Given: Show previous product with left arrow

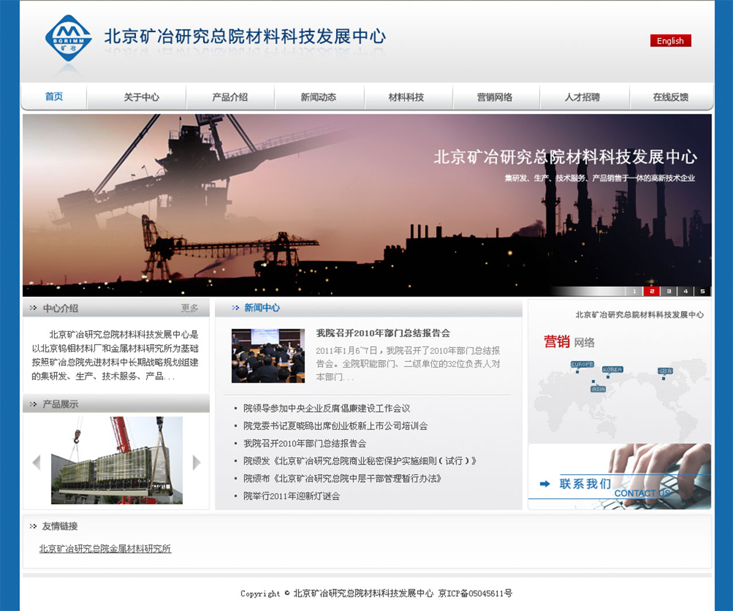Looking at the screenshot, I should [x=37, y=462].
